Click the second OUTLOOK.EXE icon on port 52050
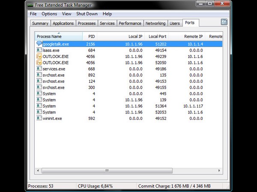257x192 pixels. coord(39,62)
